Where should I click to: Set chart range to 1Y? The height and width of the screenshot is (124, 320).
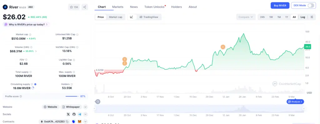[x=287, y=17]
